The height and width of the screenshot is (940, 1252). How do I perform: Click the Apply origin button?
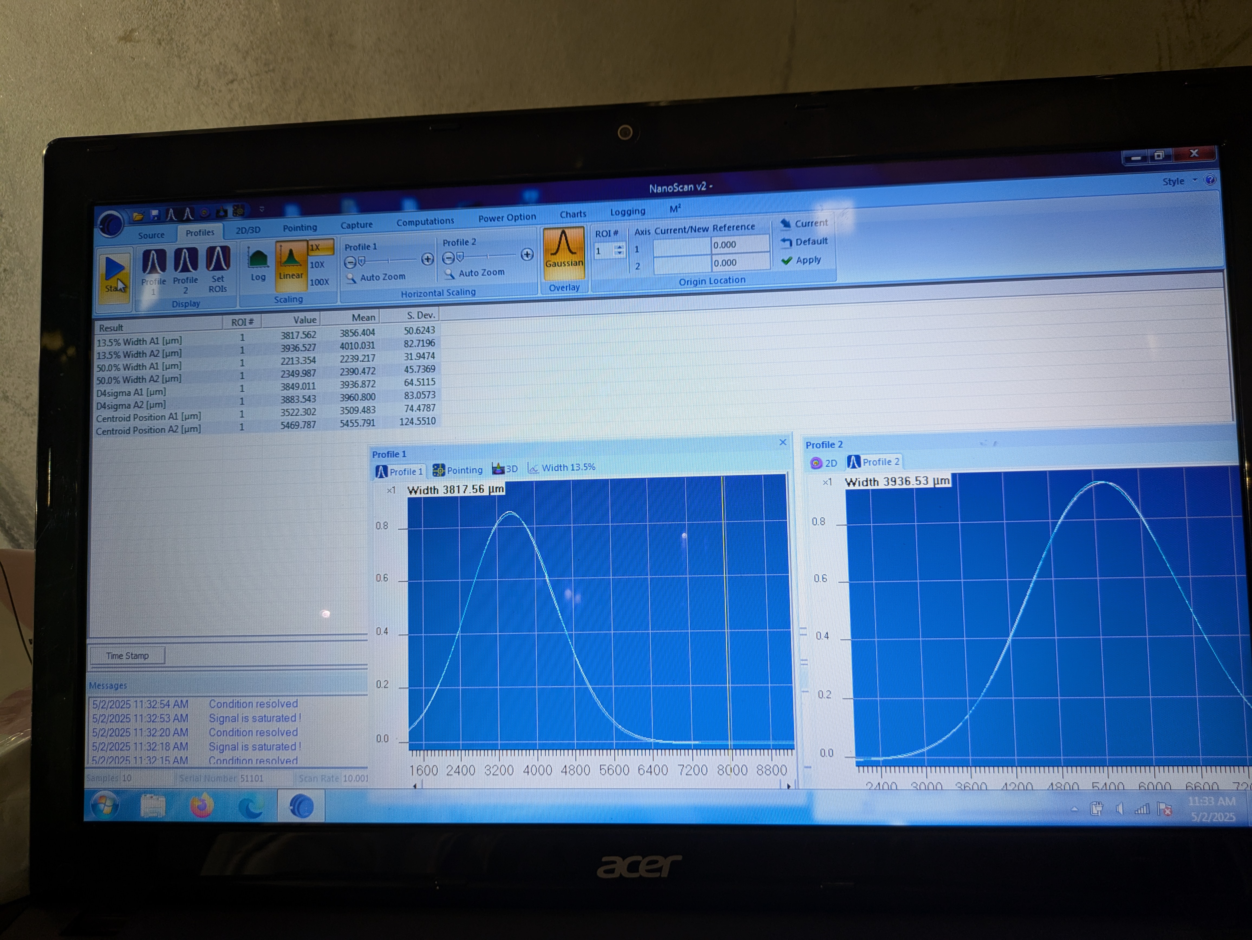(x=801, y=260)
